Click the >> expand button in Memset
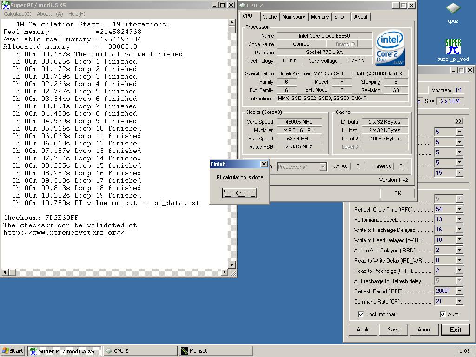The image size is (476, 357). 459,121
